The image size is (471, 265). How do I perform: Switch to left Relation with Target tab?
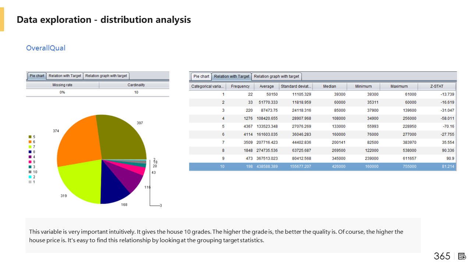65,76
